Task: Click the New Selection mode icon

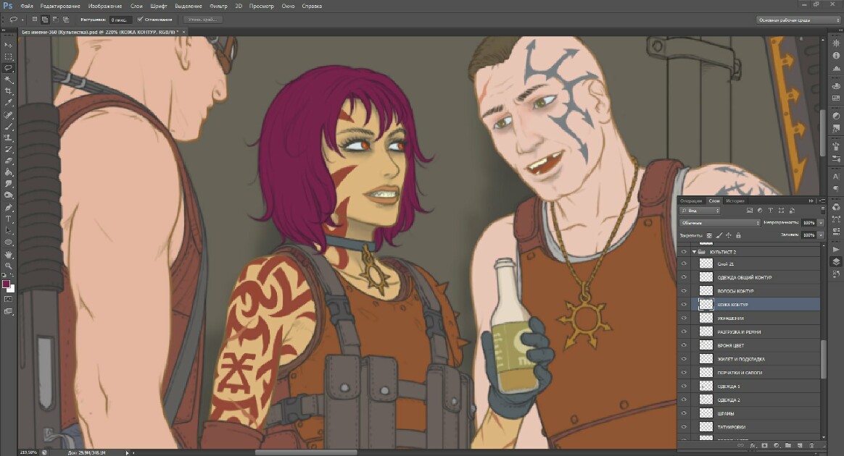Action: point(35,20)
